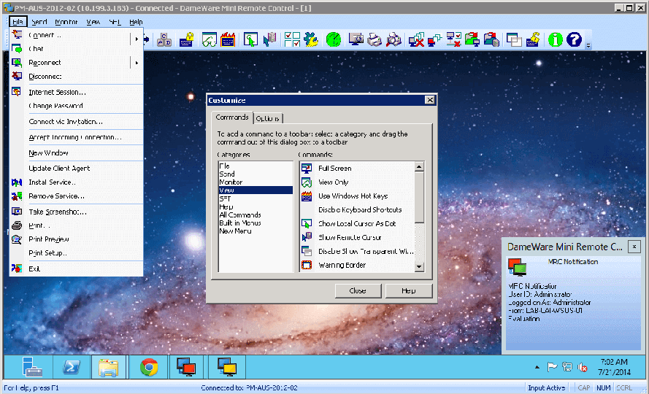Click the Commands list vertical scrollbar thumb
The width and height of the screenshot is (649, 394).
click(419, 198)
